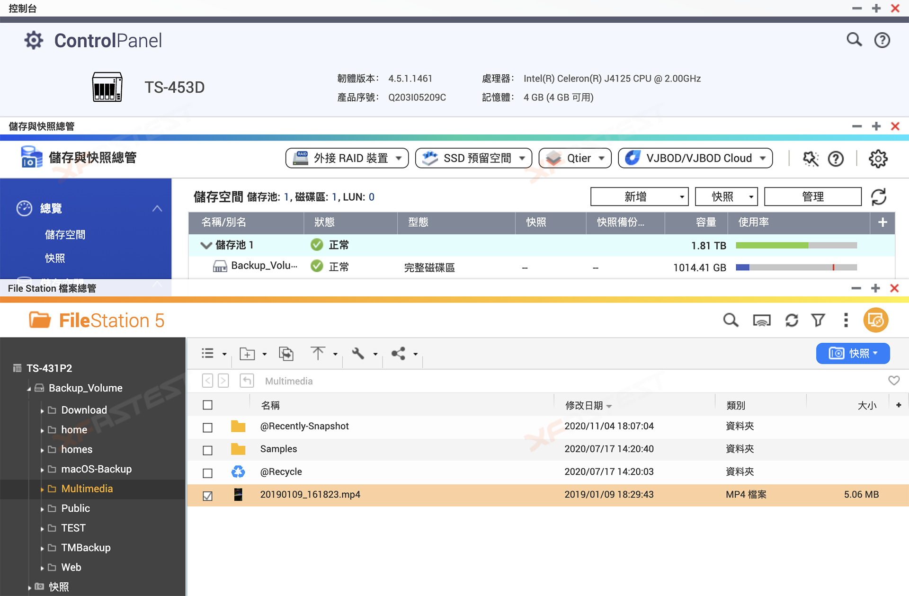Screen dimensions: 909x596
Task: Click the 管理 manage button
Action: pyautogui.click(x=813, y=197)
